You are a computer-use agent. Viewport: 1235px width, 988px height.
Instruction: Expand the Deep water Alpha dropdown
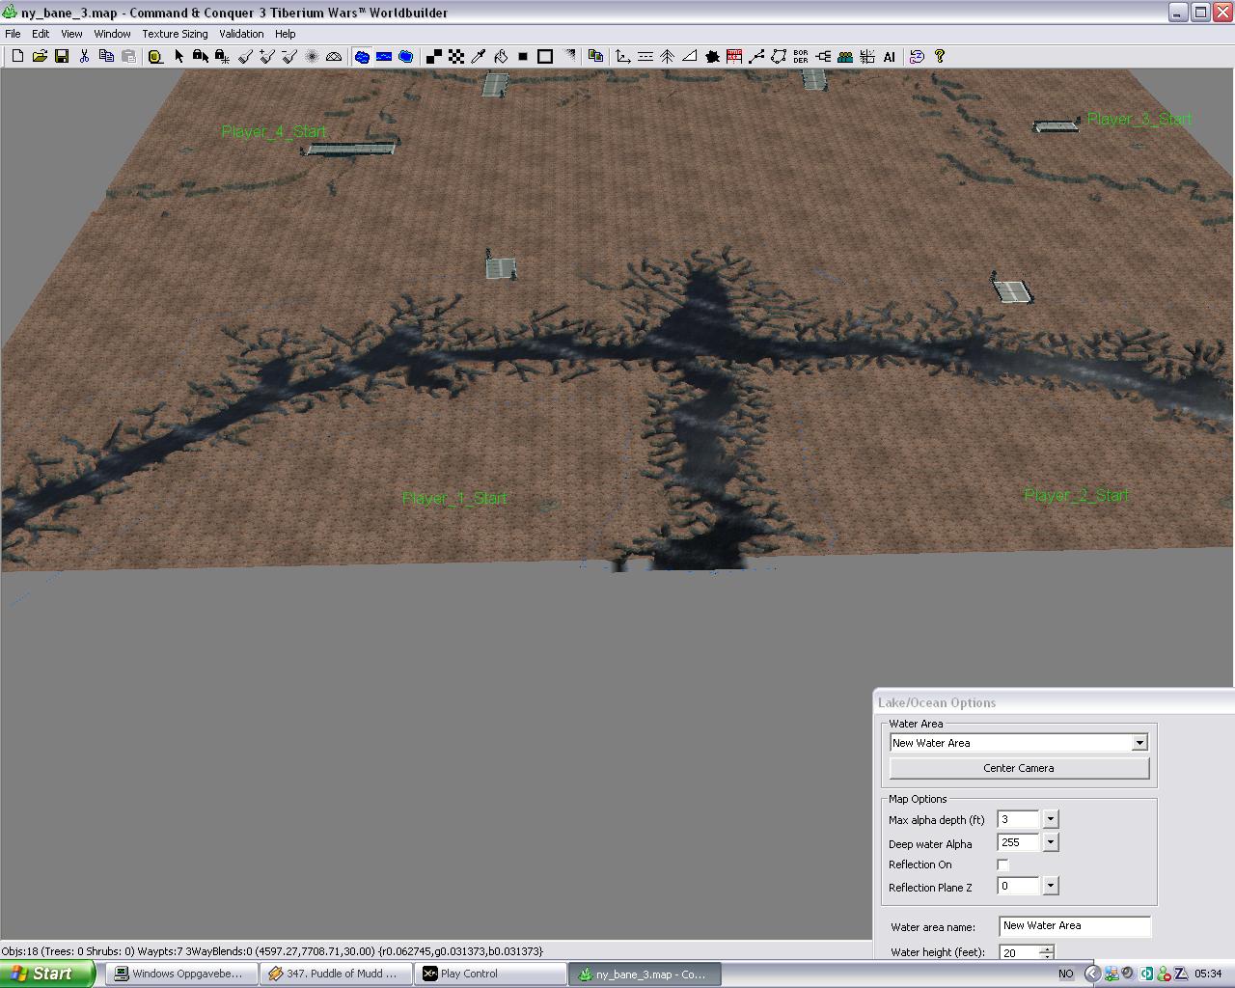[x=1051, y=842]
